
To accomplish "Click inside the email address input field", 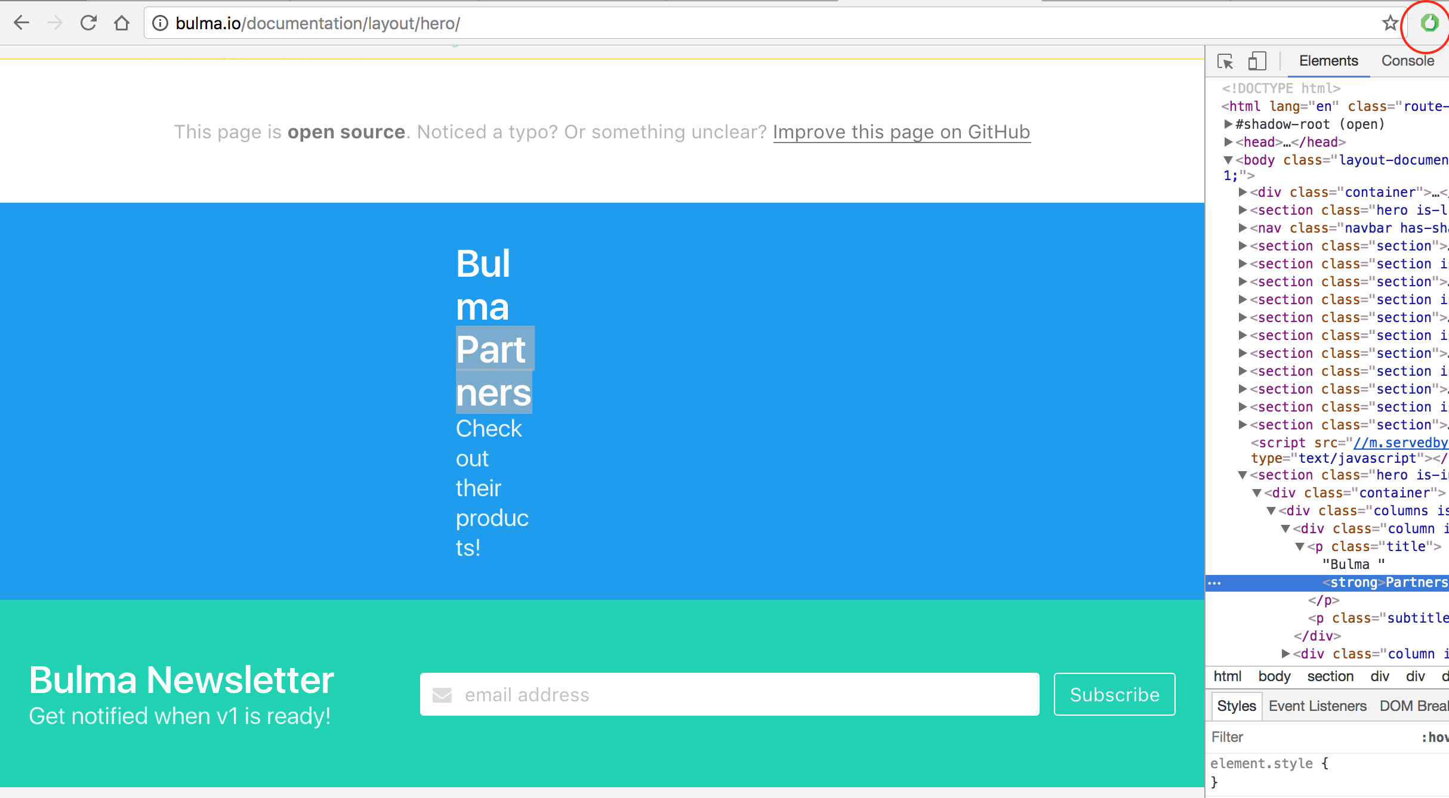I will pyautogui.click(x=656, y=694).
